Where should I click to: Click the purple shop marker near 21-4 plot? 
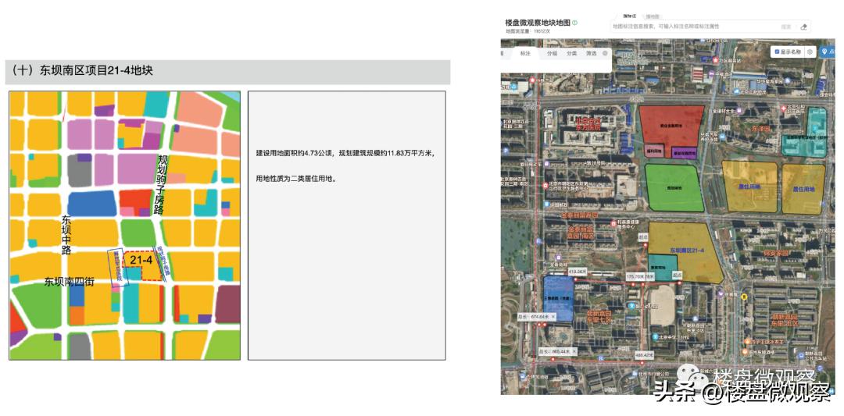722,294
